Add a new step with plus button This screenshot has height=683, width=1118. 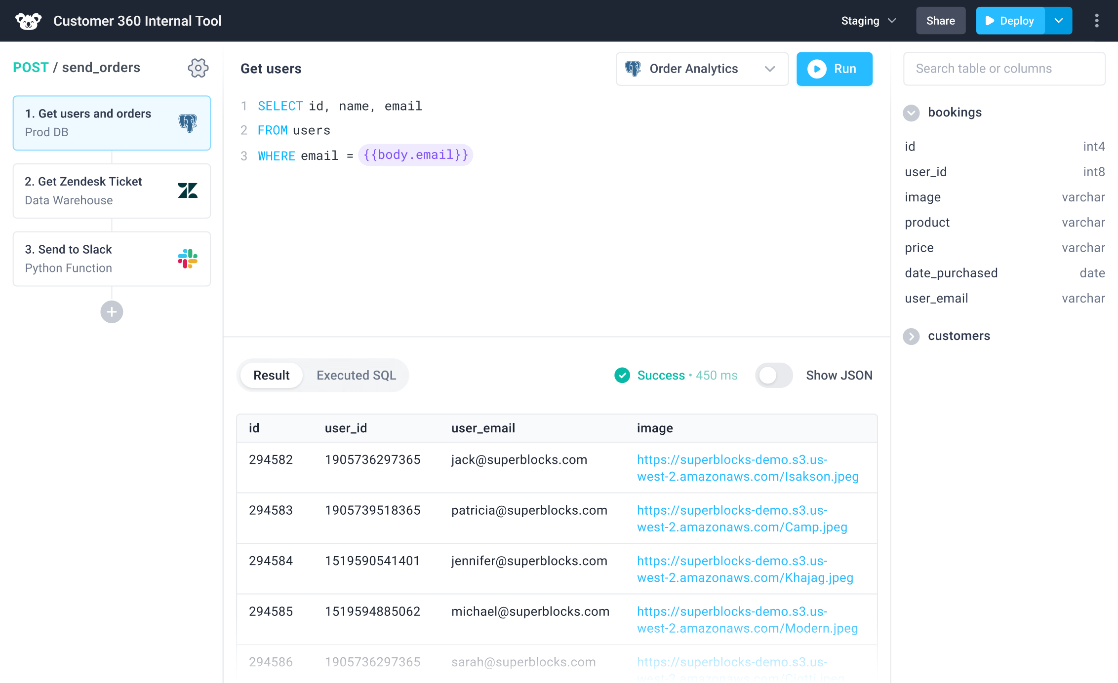click(112, 312)
